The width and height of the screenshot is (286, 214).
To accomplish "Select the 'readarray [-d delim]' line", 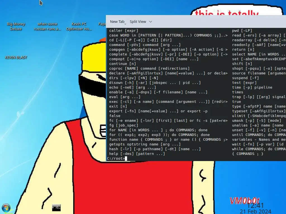I will [259, 40].
